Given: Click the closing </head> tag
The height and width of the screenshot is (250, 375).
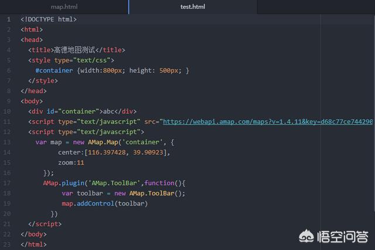Looking at the screenshot, I should (33, 91).
